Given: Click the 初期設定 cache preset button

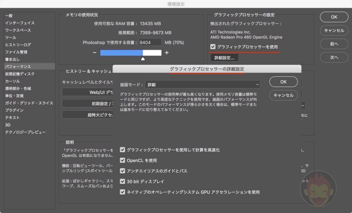Looking at the screenshot, I should tap(88, 104).
